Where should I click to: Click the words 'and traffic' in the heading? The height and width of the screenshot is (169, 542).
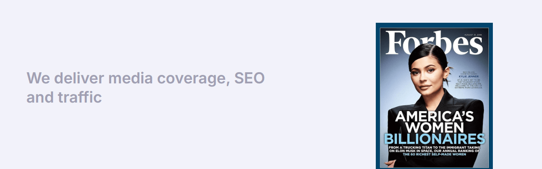(64, 97)
